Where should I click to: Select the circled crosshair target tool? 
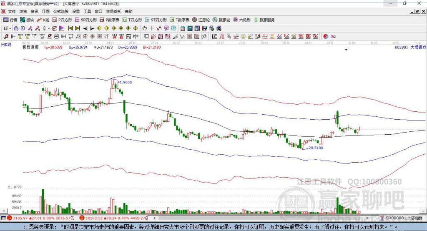(x=85, y=36)
